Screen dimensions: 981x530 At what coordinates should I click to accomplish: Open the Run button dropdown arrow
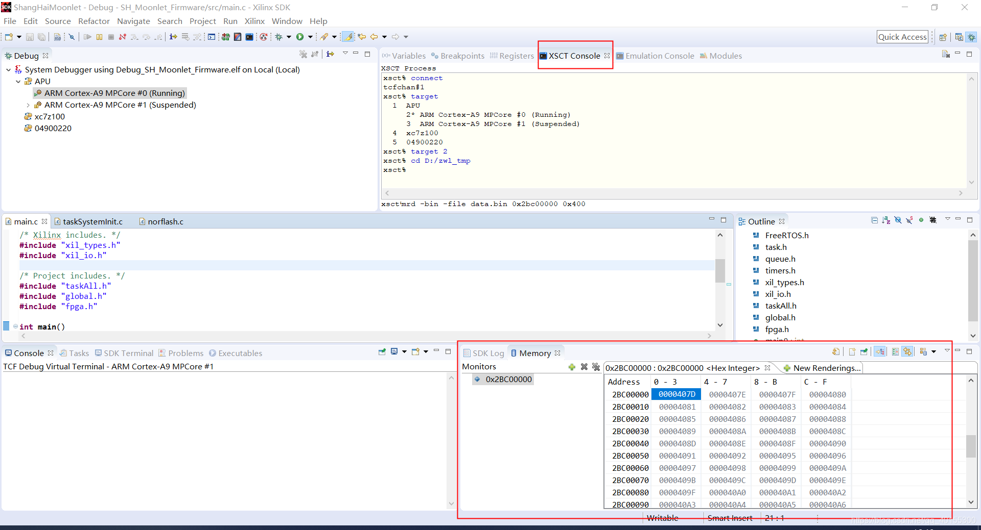(x=310, y=37)
